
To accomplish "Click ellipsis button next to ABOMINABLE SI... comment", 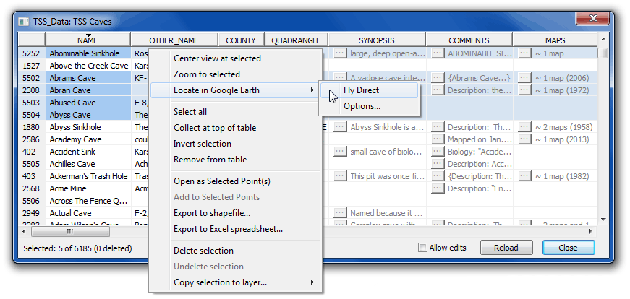I will tap(438, 53).
